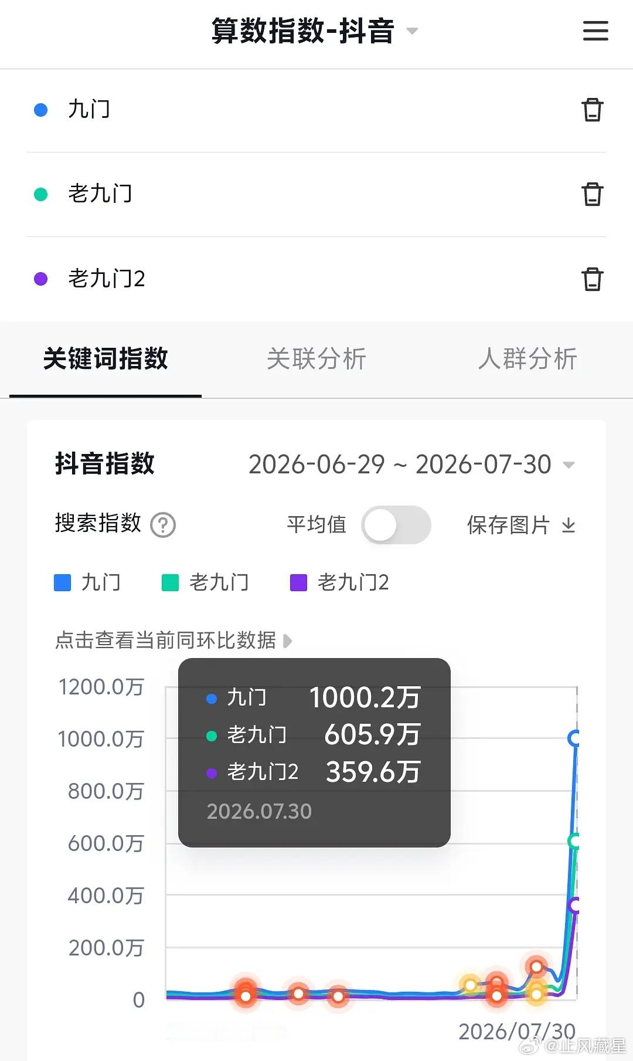Click the 搜索指数 label
Image resolution: width=633 pixels, height=1061 pixels.
click(98, 523)
